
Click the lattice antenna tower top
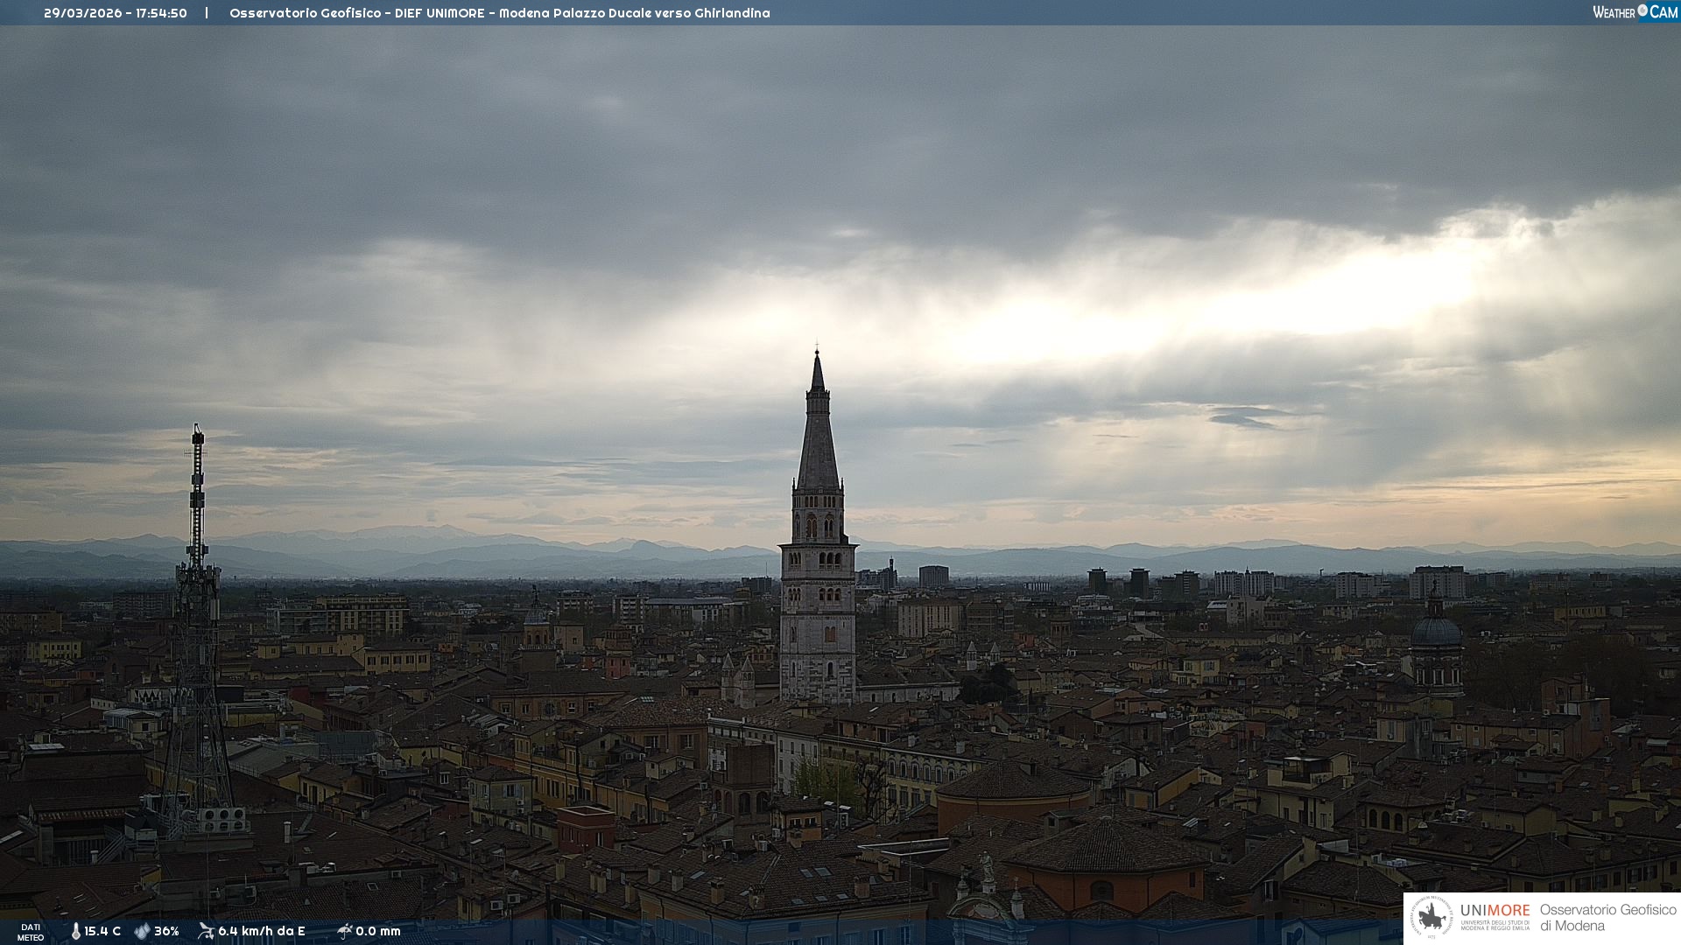point(198,431)
